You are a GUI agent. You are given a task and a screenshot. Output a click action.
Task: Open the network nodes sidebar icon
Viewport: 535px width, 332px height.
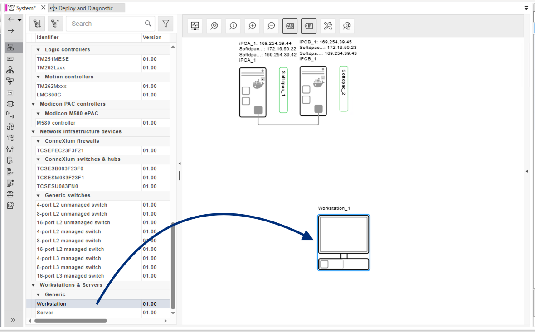[x=10, y=81]
